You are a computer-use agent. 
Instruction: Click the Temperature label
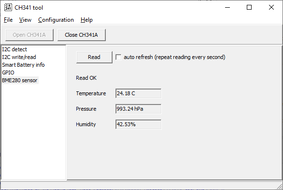[91, 93]
